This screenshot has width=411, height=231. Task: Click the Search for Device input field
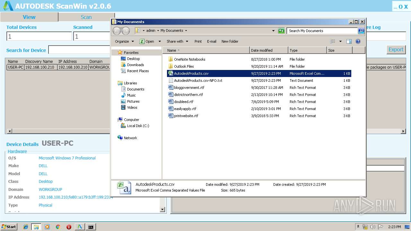coord(79,50)
